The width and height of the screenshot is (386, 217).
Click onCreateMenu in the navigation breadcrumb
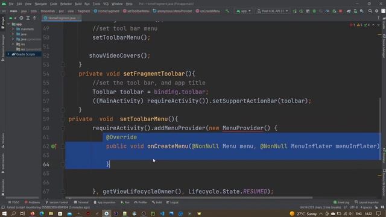pos(207,11)
